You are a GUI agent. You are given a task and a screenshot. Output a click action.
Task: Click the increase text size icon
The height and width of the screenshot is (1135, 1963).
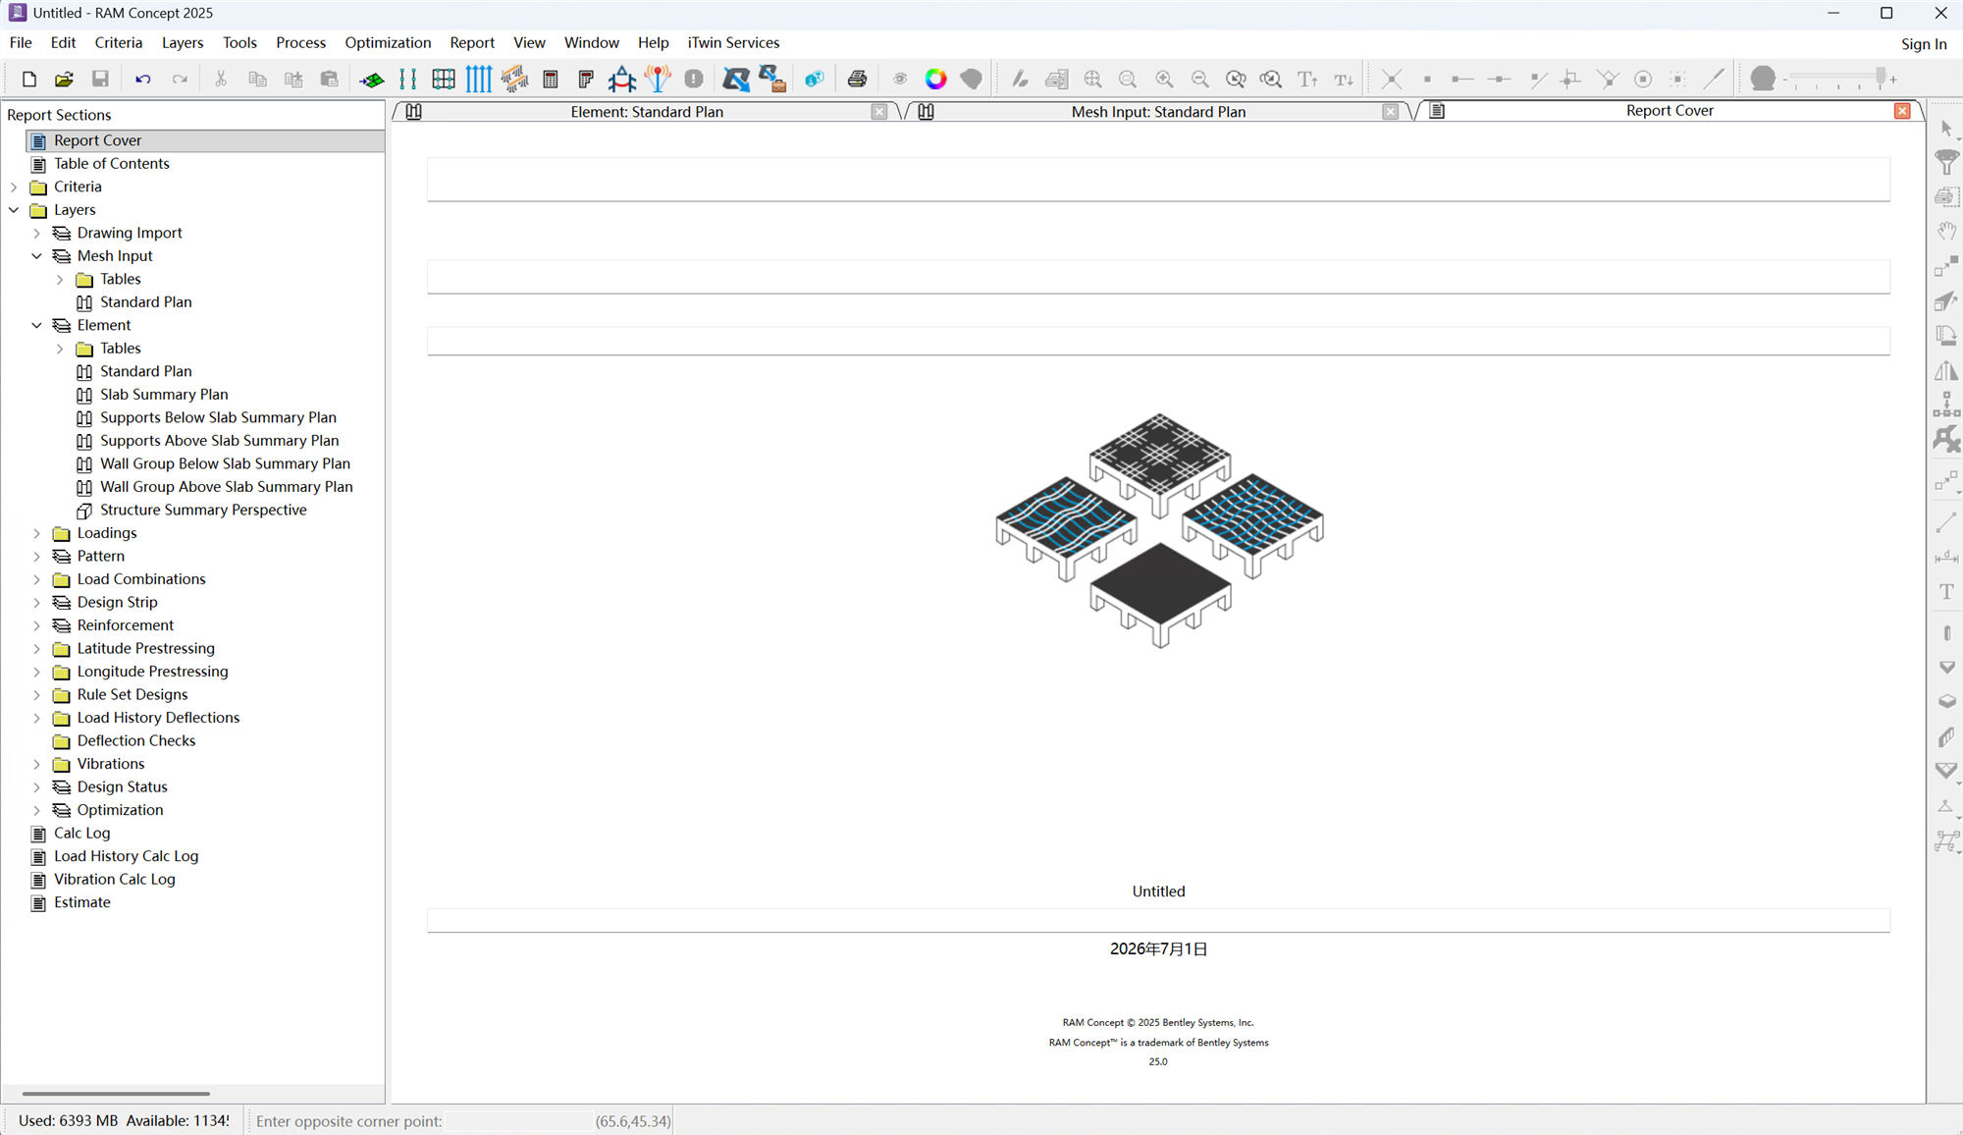pyautogui.click(x=1307, y=80)
